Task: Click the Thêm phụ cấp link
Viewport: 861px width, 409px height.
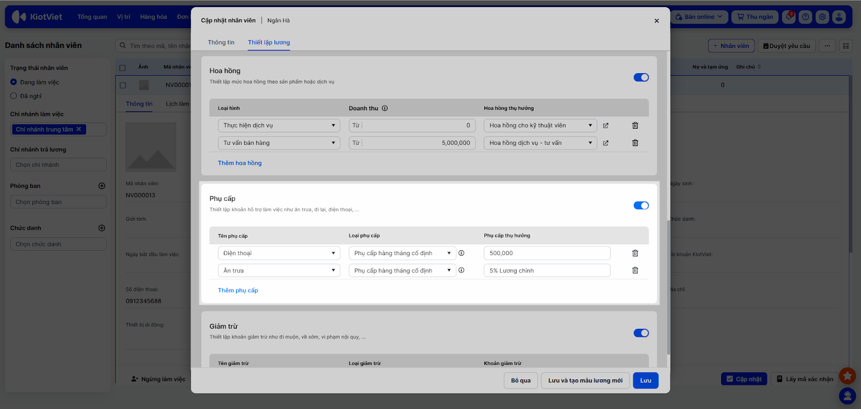Action: 238,291
